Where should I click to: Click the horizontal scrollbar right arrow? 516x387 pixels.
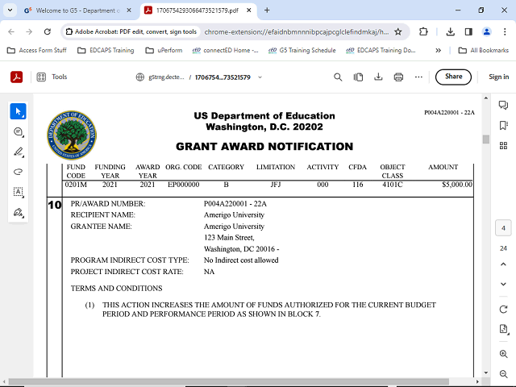coord(477,381)
